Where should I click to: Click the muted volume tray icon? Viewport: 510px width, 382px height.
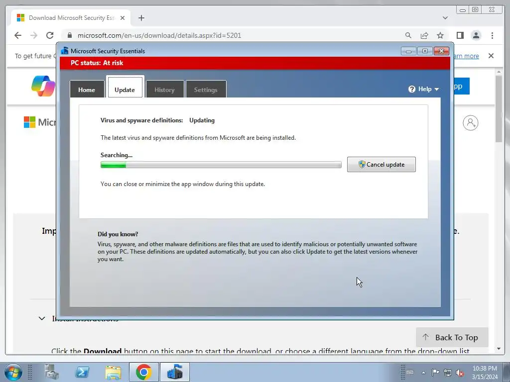pos(460,372)
